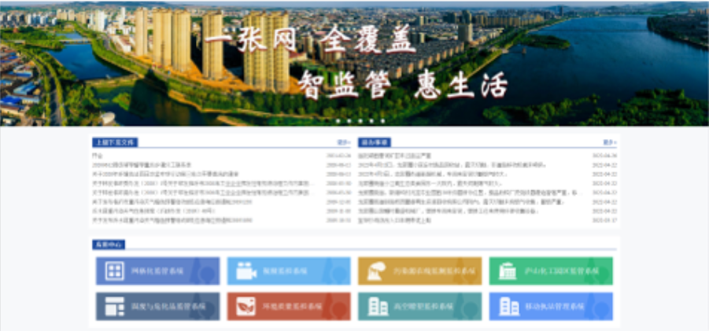Image resolution: width=709 pixels, height=331 pixels.
Task: Click the leaf icon on the red tile
Action: pos(246,307)
